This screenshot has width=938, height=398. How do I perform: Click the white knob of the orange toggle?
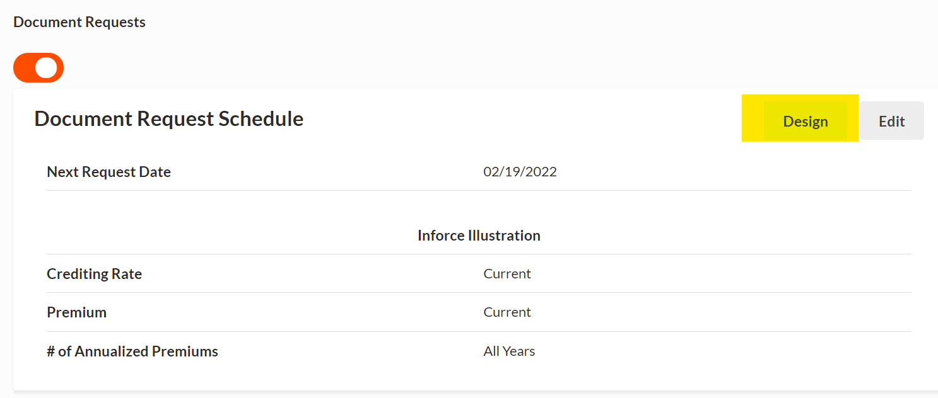click(x=46, y=67)
